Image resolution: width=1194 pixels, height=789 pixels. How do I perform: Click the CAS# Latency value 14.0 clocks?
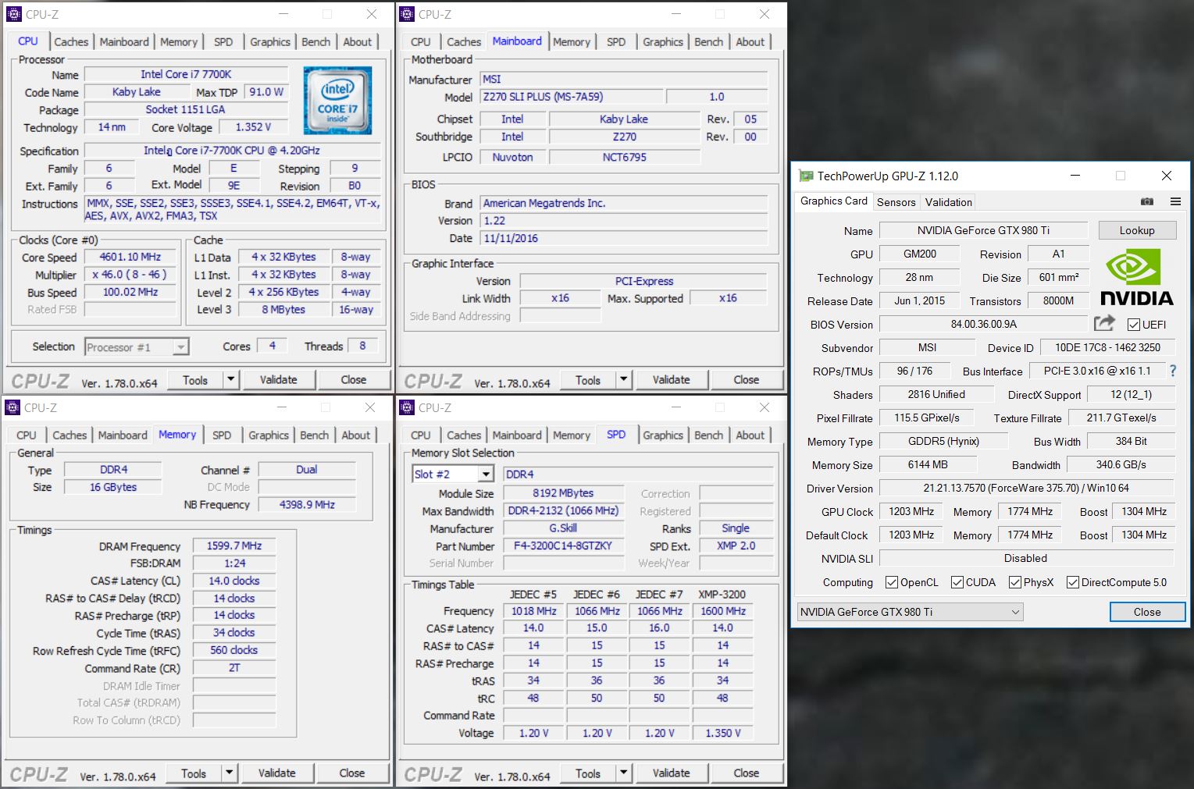(234, 581)
